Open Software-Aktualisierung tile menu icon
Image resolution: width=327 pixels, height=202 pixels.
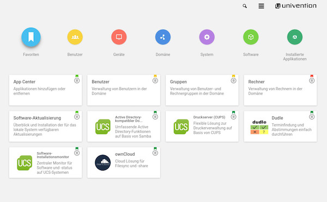click(77, 117)
